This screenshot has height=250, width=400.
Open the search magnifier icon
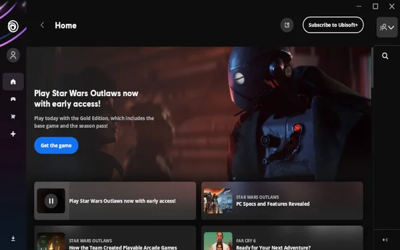[x=385, y=56]
